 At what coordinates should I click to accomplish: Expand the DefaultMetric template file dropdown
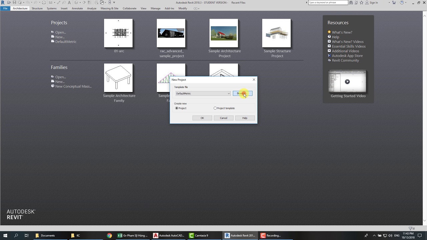(x=229, y=93)
